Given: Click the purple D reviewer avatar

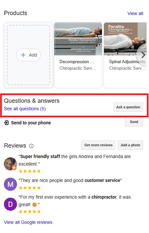Looking at the screenshot, I should pyautogui.click(x=10, y=204).
